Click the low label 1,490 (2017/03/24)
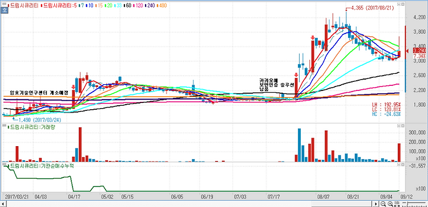Screen dimensions: 428x207 (39, 119)
